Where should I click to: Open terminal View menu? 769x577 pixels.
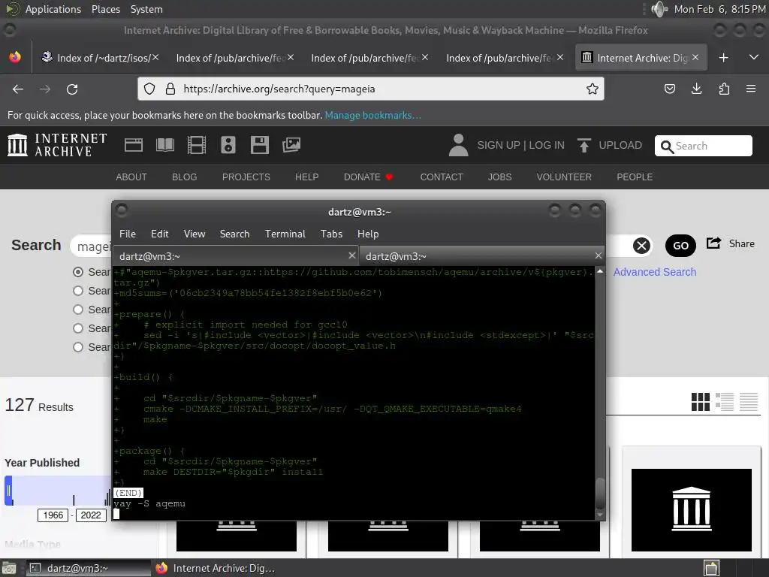[195, 234]
